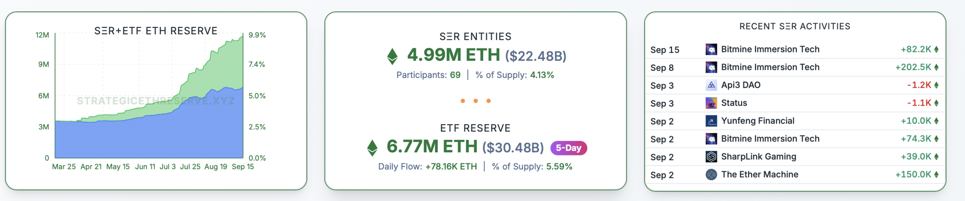Click the Yunfeng Financial logo
The height and width of the screenshot is (201, 965).
coord(711,121)
